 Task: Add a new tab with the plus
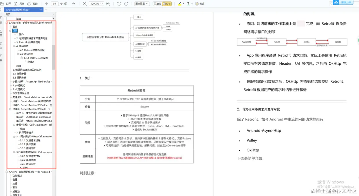(x=46, y=10)
